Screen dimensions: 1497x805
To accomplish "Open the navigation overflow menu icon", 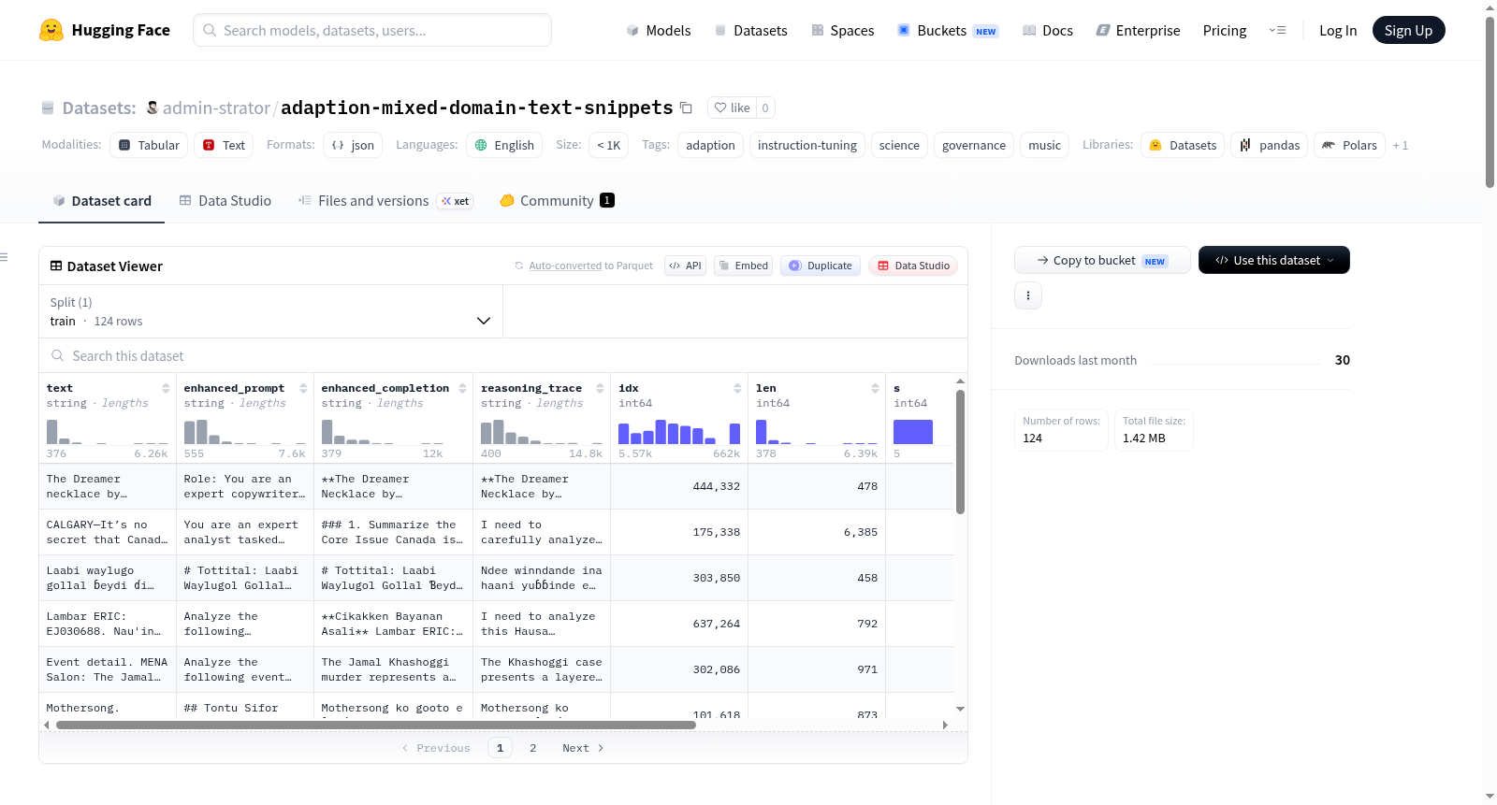I will click(x=1277, y=30).
